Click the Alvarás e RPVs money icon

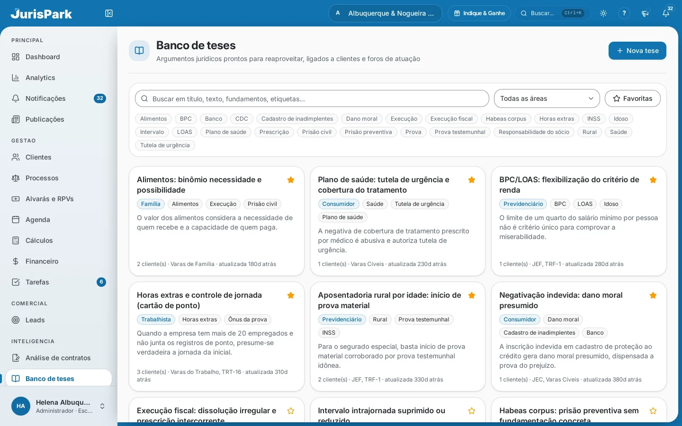click(x=16, y=199)
